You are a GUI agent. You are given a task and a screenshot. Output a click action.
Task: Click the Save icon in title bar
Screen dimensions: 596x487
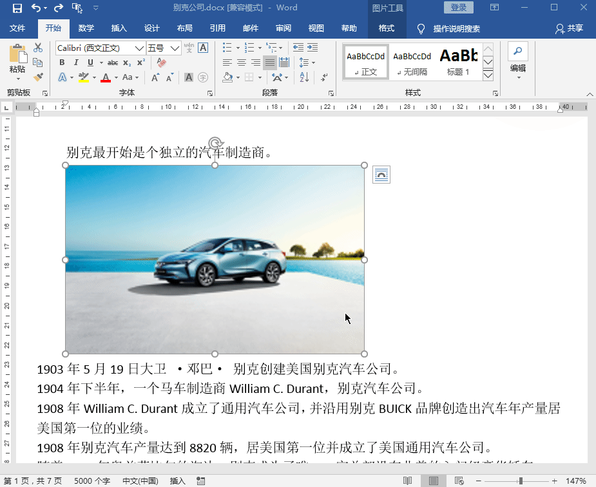(17, 8)
